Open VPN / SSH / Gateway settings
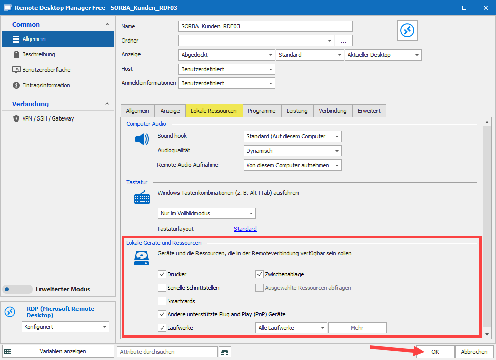The height and width of the screenshot is (360, 496). [x=48, y=118]
